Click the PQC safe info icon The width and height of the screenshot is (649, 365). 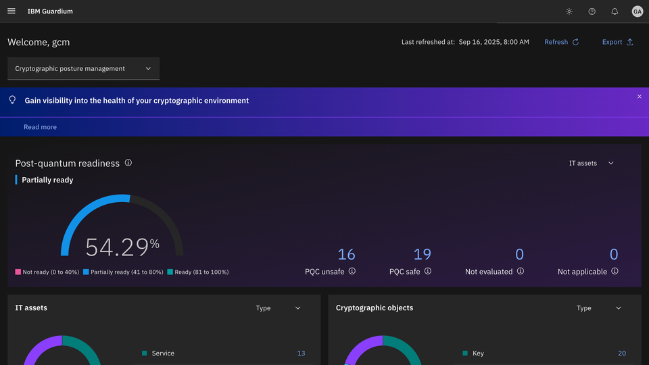[x=428, y=271]
